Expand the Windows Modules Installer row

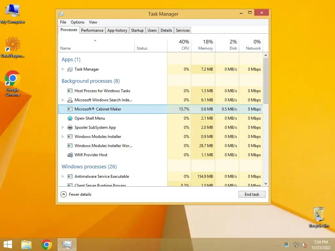pos(62,136)
